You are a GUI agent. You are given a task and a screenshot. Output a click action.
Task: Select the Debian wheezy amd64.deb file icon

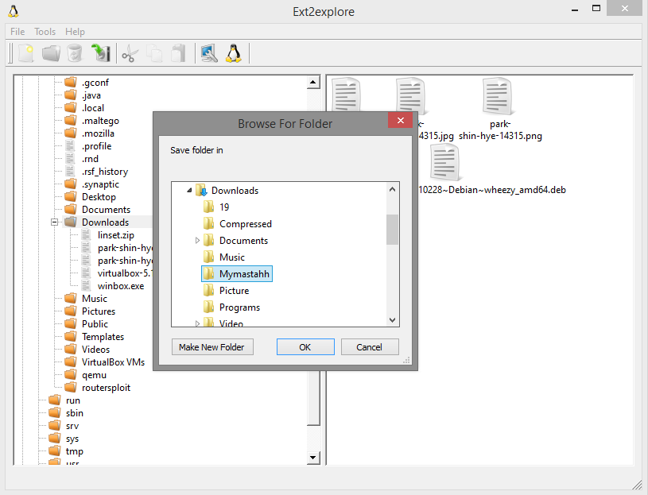(445, 163)
